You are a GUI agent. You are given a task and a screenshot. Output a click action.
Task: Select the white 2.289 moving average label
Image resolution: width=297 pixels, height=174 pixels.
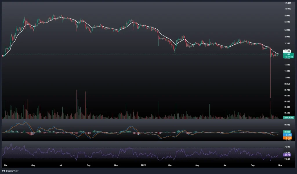[x=287, y=51]
